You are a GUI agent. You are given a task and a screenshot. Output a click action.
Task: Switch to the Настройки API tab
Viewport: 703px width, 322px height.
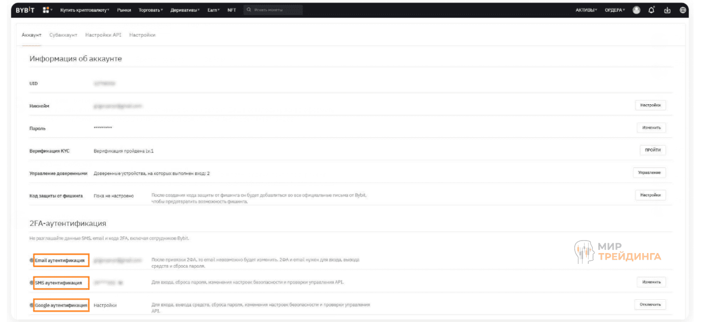coord(102,35)
